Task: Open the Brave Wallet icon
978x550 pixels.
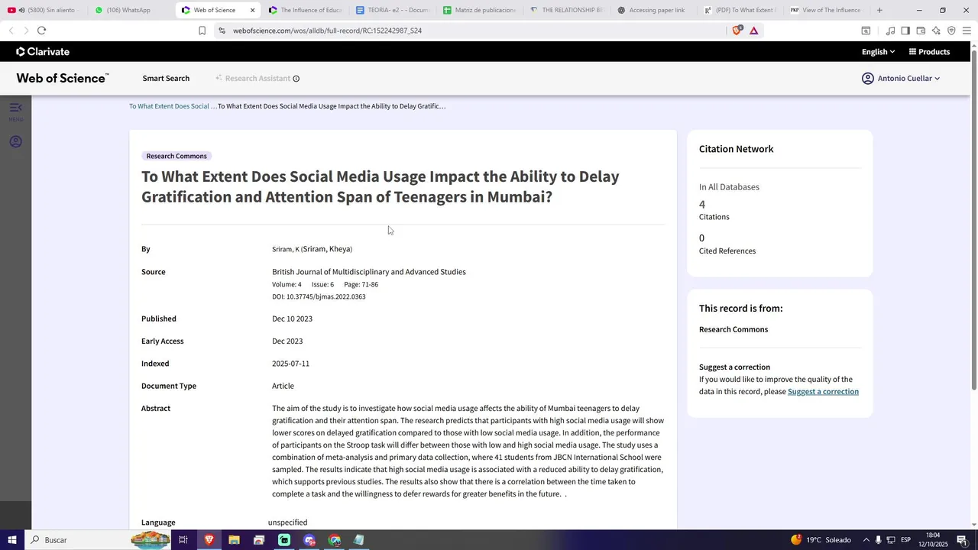Action: point(921,31)
